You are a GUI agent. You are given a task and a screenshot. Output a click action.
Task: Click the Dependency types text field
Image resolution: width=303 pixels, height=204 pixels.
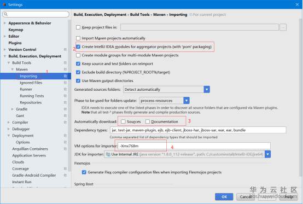click(198, 130)
